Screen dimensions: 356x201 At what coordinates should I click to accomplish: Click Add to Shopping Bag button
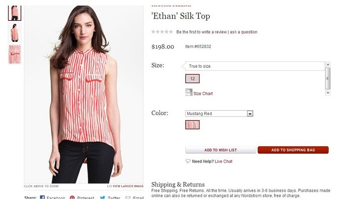tap(293, 150)
